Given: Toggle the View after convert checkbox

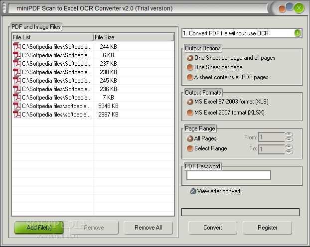Looking at the screenshot, I should [x=215, y=191].
